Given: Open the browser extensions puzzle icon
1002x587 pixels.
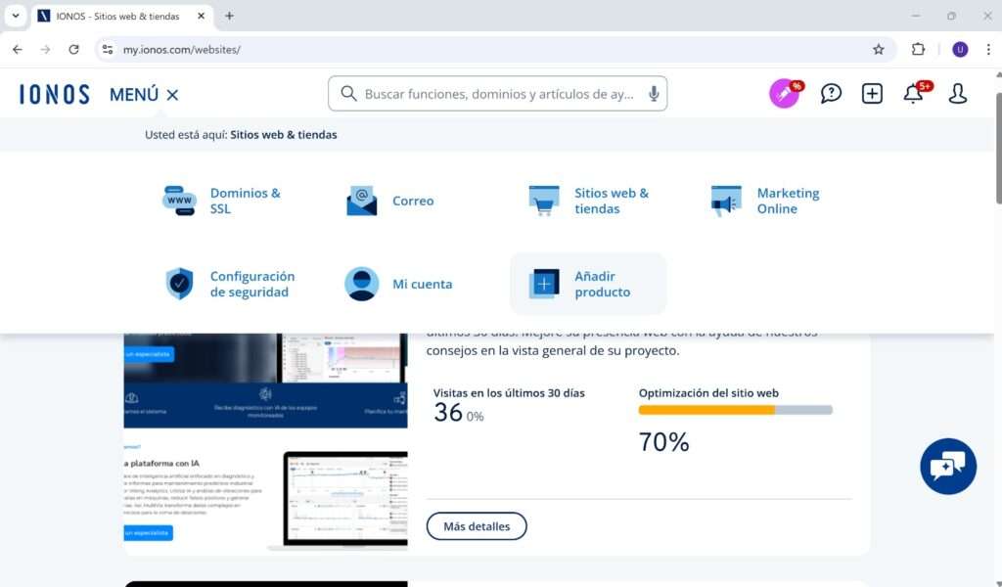Looking at the screenshot, I should (x=918, y=49).
